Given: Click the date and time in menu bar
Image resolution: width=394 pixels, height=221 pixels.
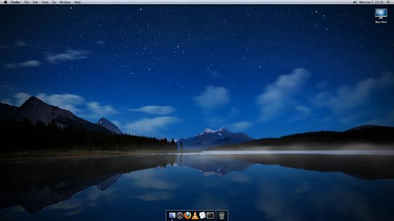Looking at the screenshot, I should pyautogui.click(x=371, y=2).
